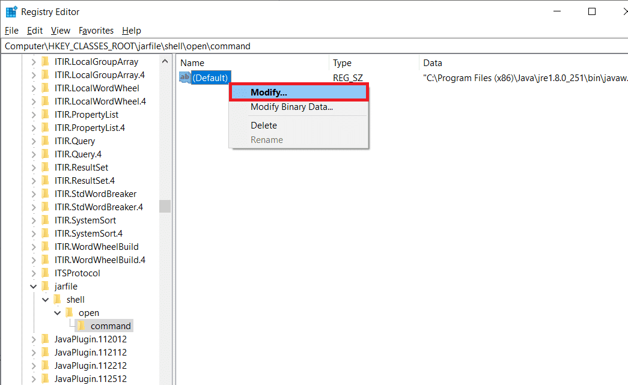Click folder icon next to ITIR.SystemSort

point(46,220)
